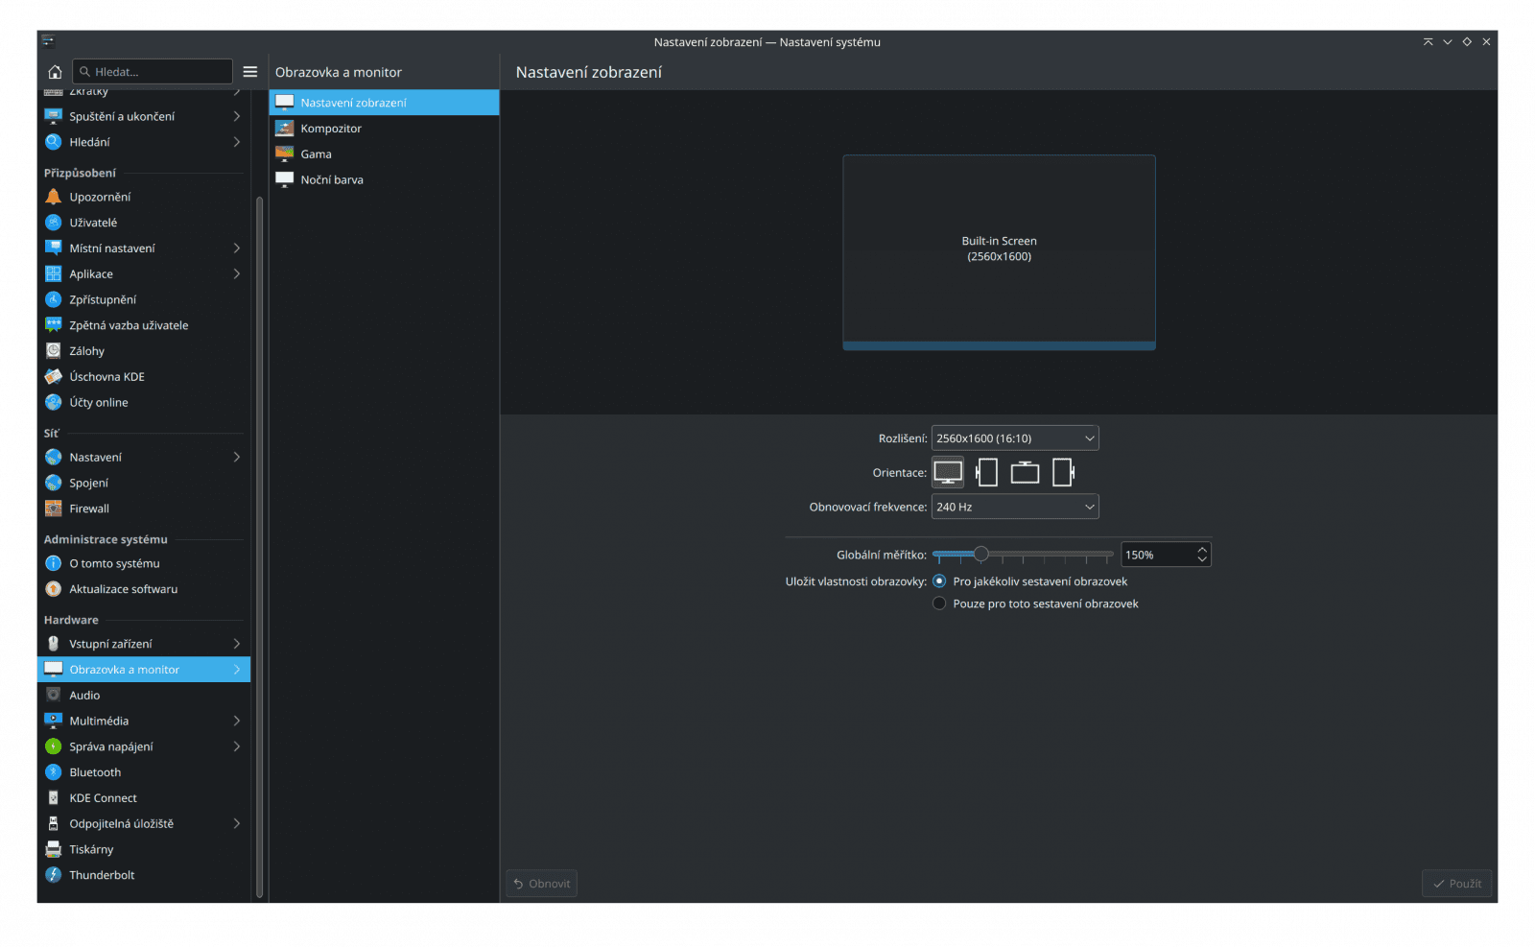Click the Spojení network icon
Viewport: 1535px width, 947px height.
click(x=54, y=483)
